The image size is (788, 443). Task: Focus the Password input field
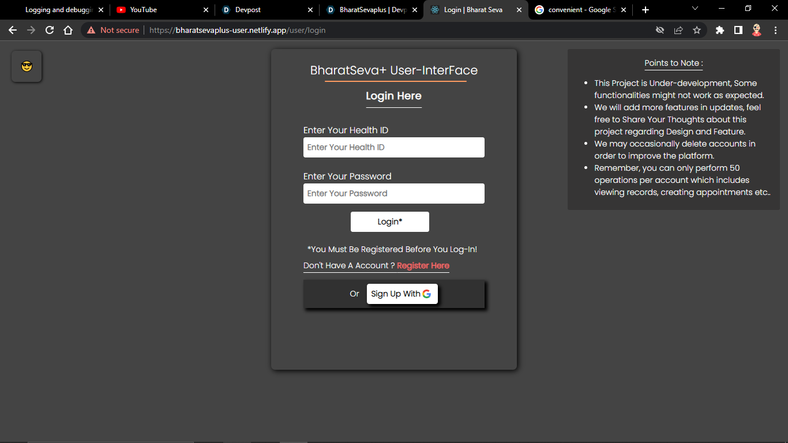(x=394, y=193)
